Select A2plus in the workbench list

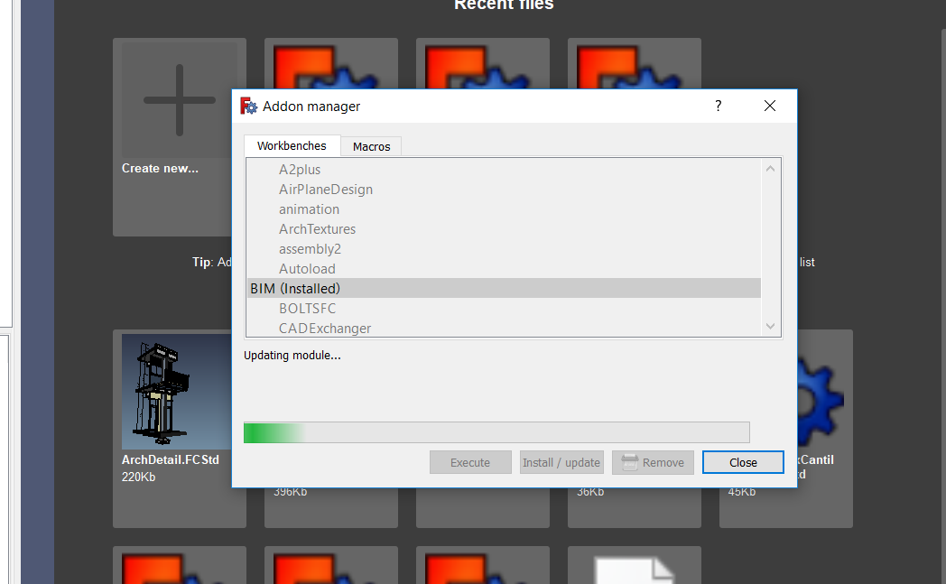click(503, 170)
